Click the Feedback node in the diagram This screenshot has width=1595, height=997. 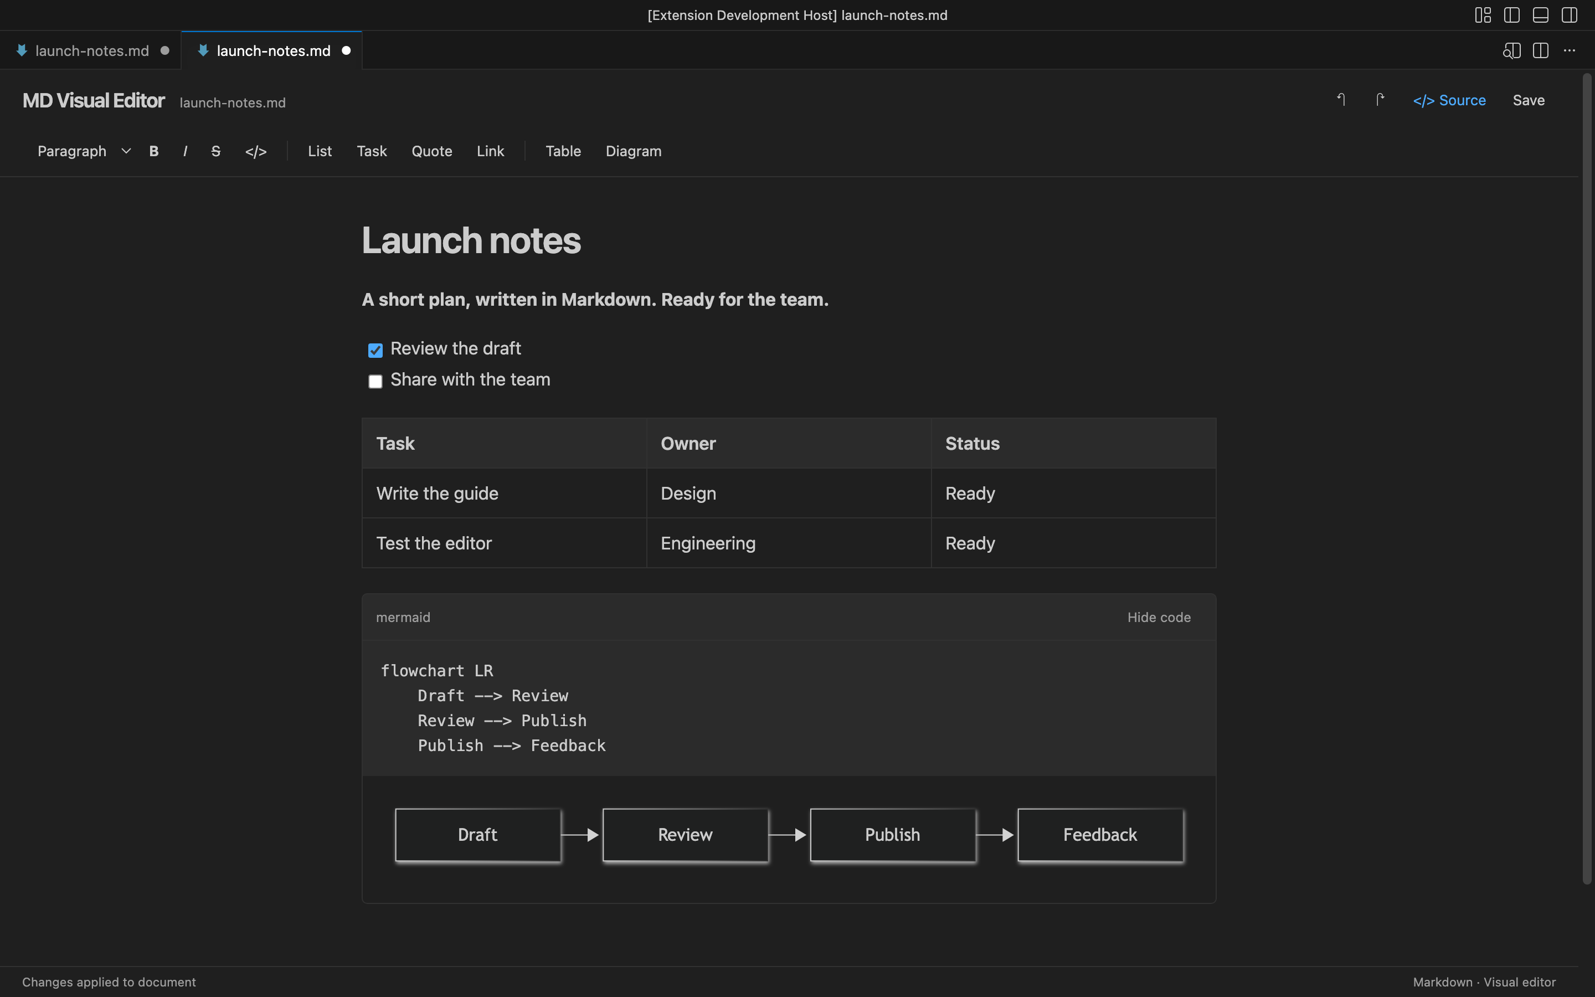coord(1100,835)
